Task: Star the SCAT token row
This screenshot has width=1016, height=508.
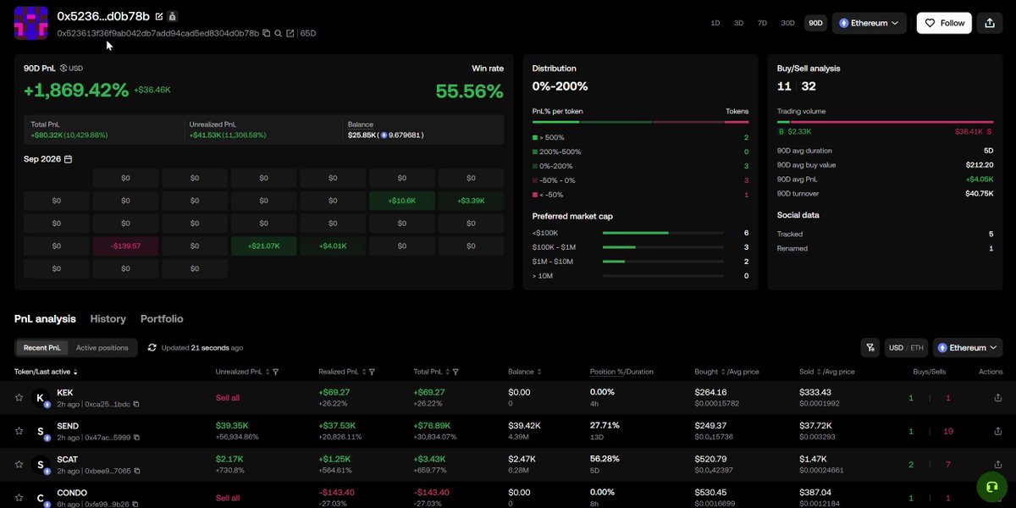Action: pyautogui.click(x=19, y=465)
